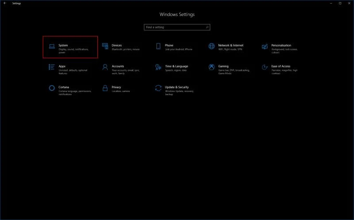Click the Gaming Xbox icon
This screenshot has width=354, height=220.
(212, 67)
